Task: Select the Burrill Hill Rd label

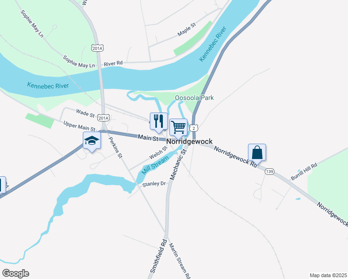Action: click(x=304, y=172)
